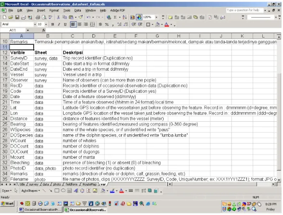Toggle Bold formatting button
The height and width of the screenshot is (215, 283).
point(52,25)
